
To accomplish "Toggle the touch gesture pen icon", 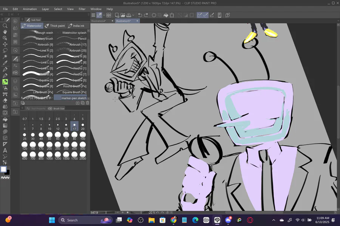I will pos(99,15).
